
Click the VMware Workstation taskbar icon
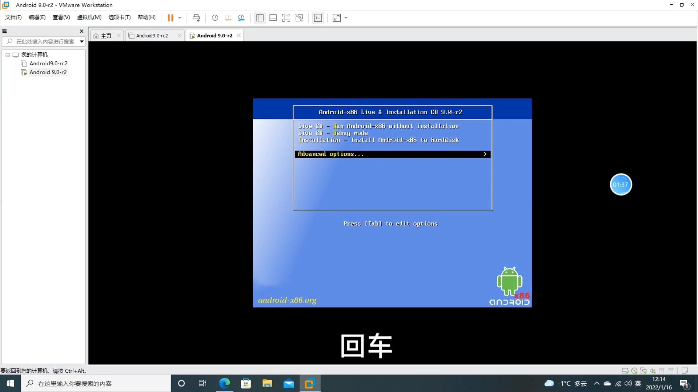310,383
